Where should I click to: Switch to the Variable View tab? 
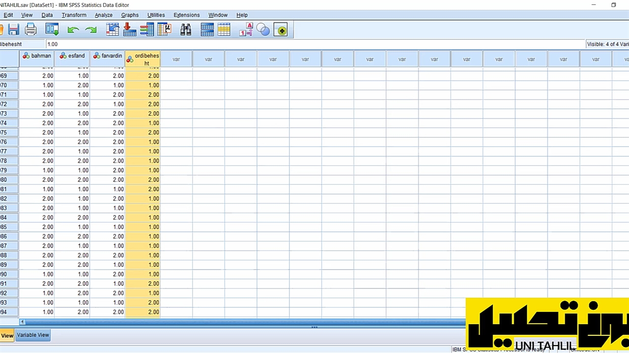[x=33, y=335]
